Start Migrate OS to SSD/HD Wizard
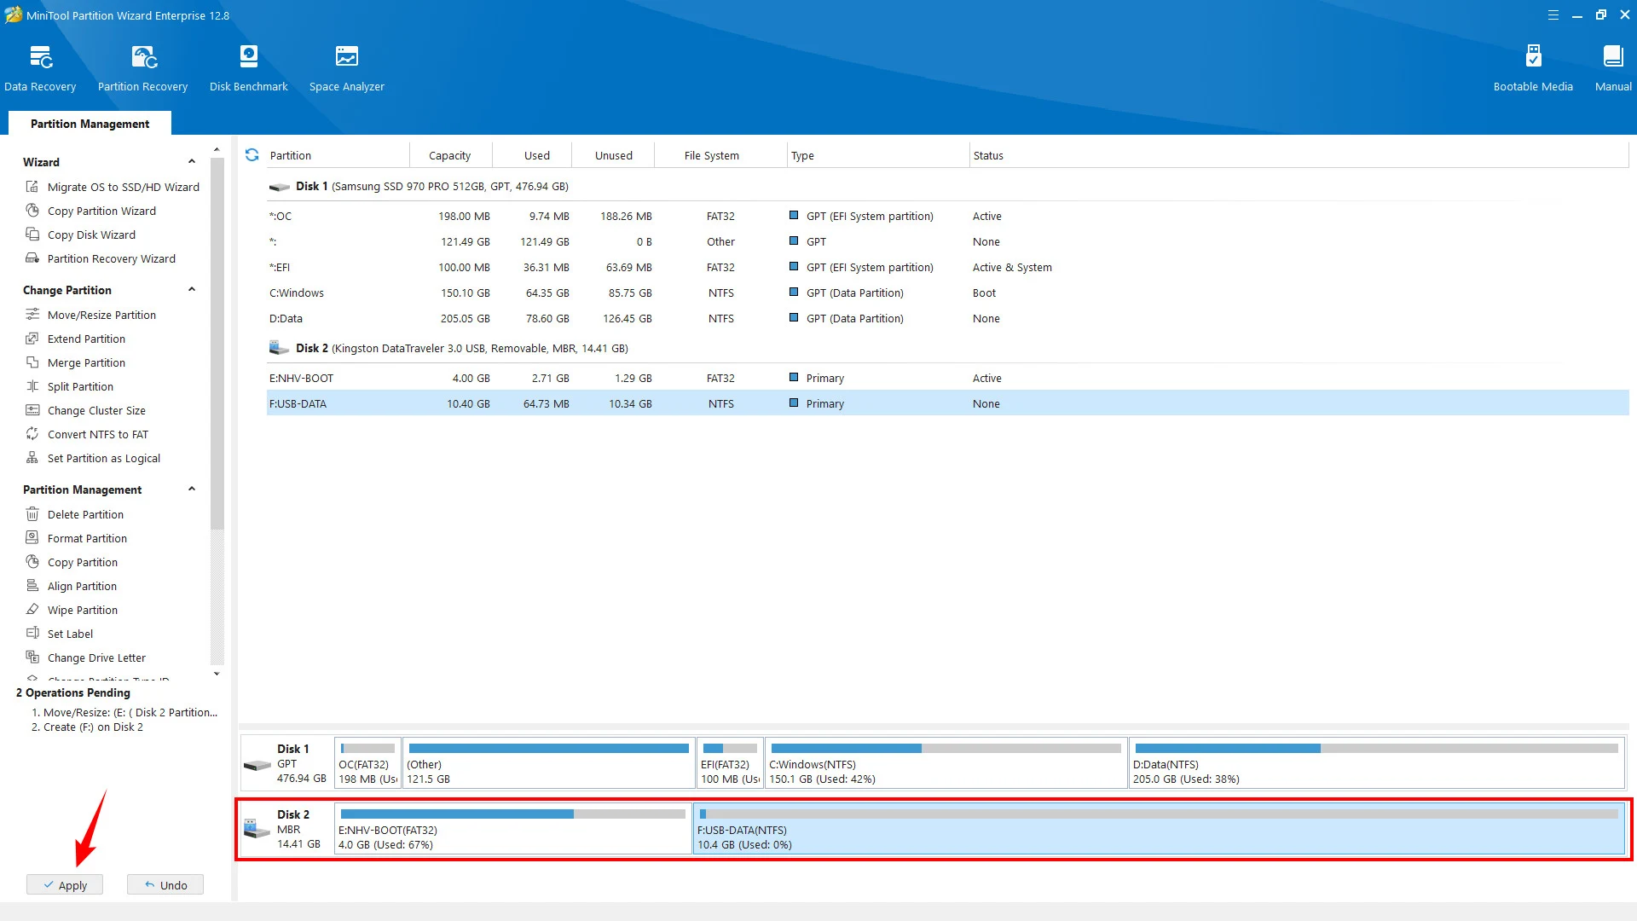Viewport: 1637px width, 921px height. (112, 187)
